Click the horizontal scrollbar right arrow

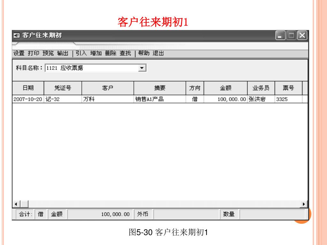tap(304, 204)
